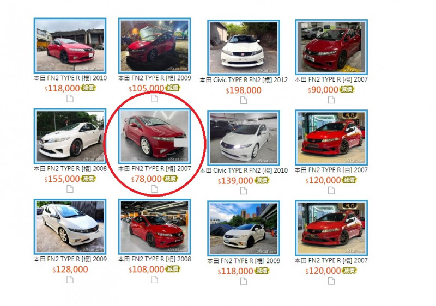View circled red FN2 2007 car photo
The image size is (436, 306).
154,136
